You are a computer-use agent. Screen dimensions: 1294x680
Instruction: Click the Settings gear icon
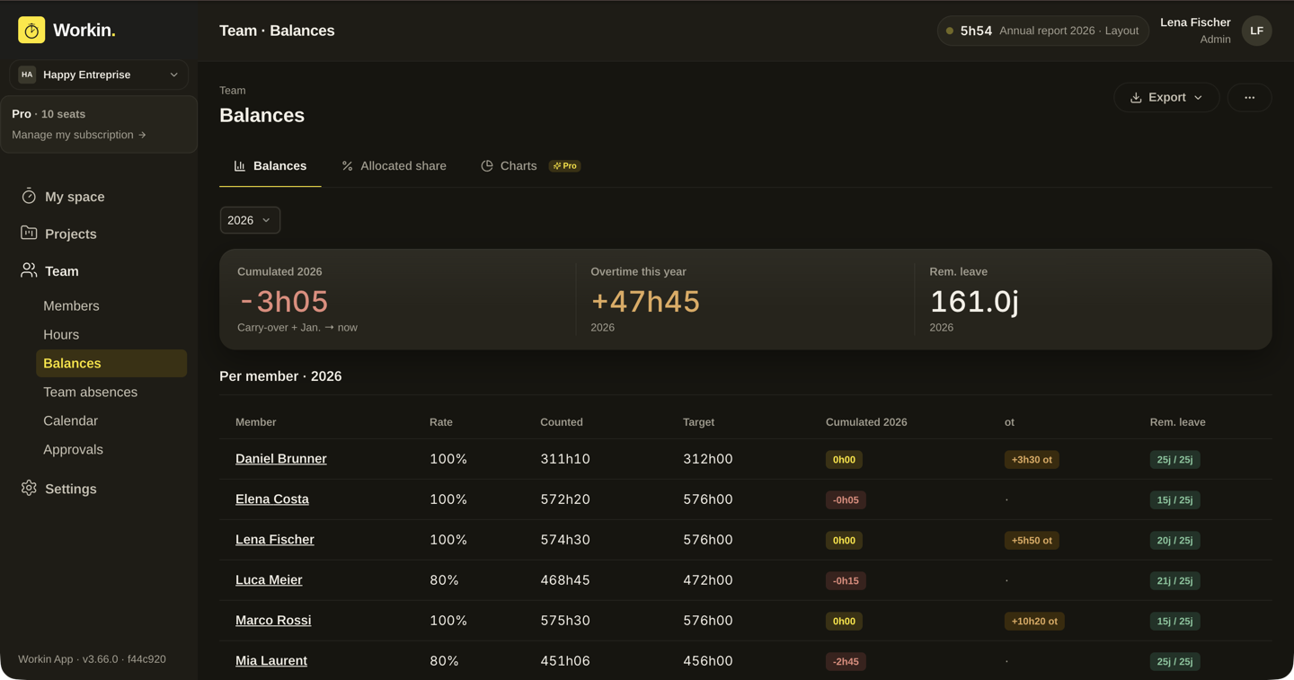29,488
